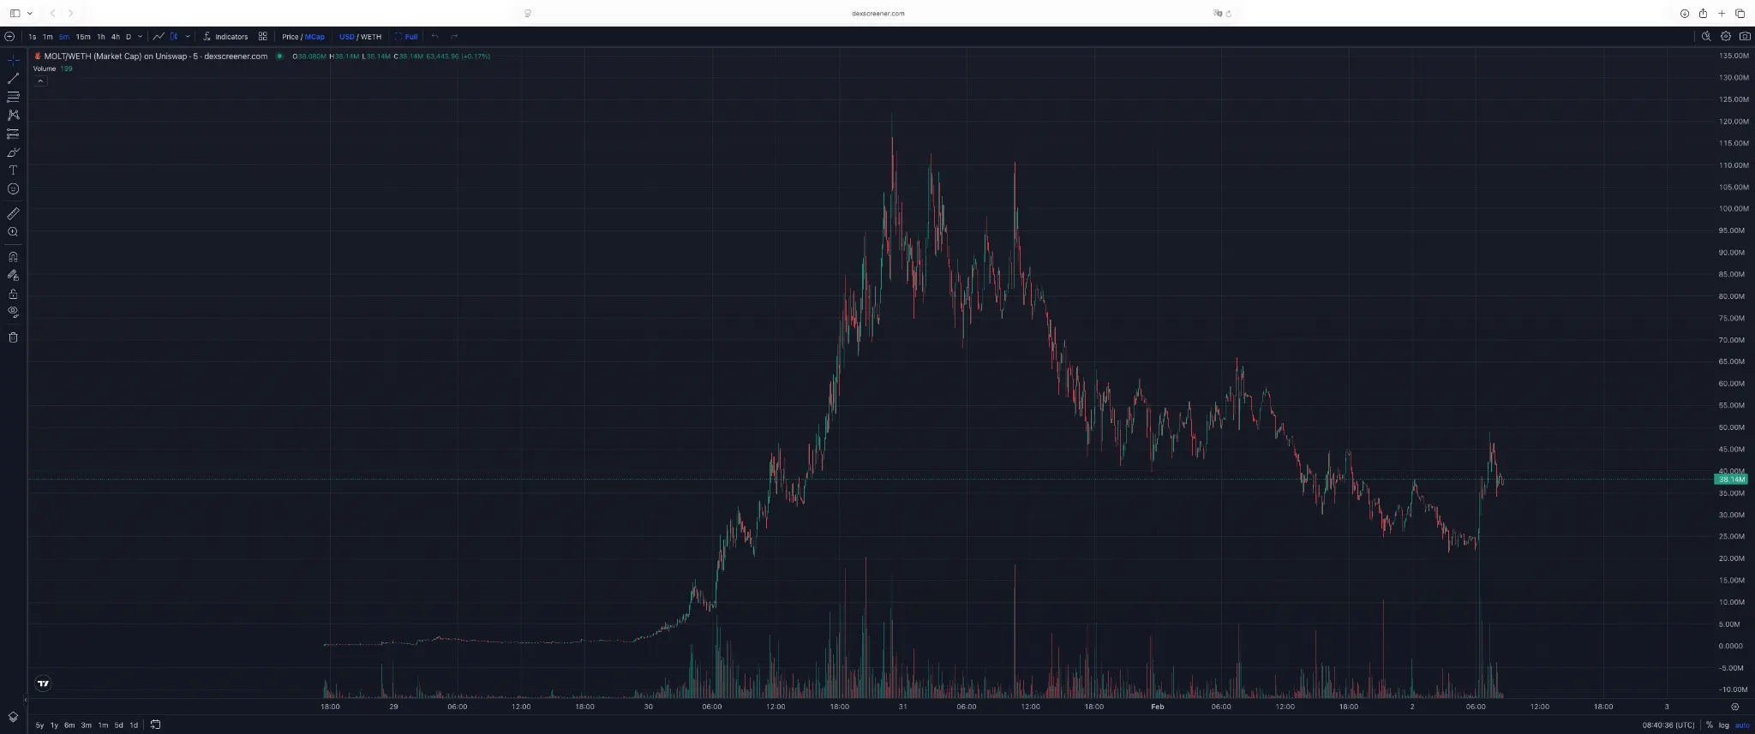This screenshot has height=734, width=1755.
Task: Hide all drawings with the eye icon
Action: (13, 312)
